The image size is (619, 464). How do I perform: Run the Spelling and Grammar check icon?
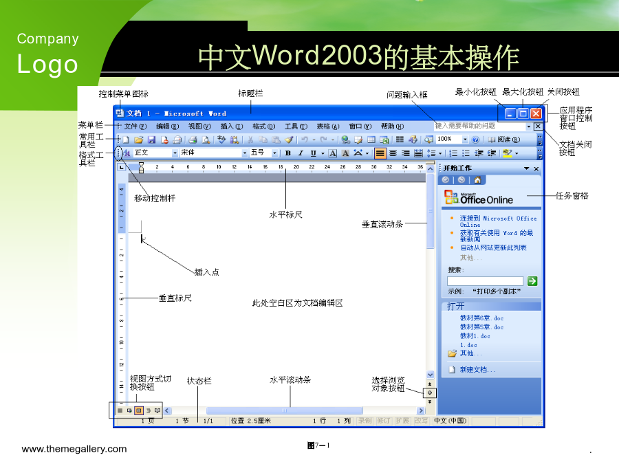tap(221, 140)
